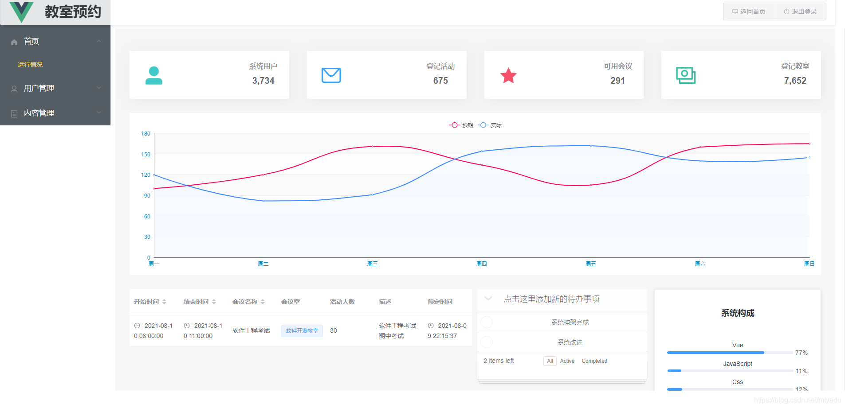The image size is (845, 408).
Task: Click the red star icon on the 可用会议 card
Action: (508, 75)
